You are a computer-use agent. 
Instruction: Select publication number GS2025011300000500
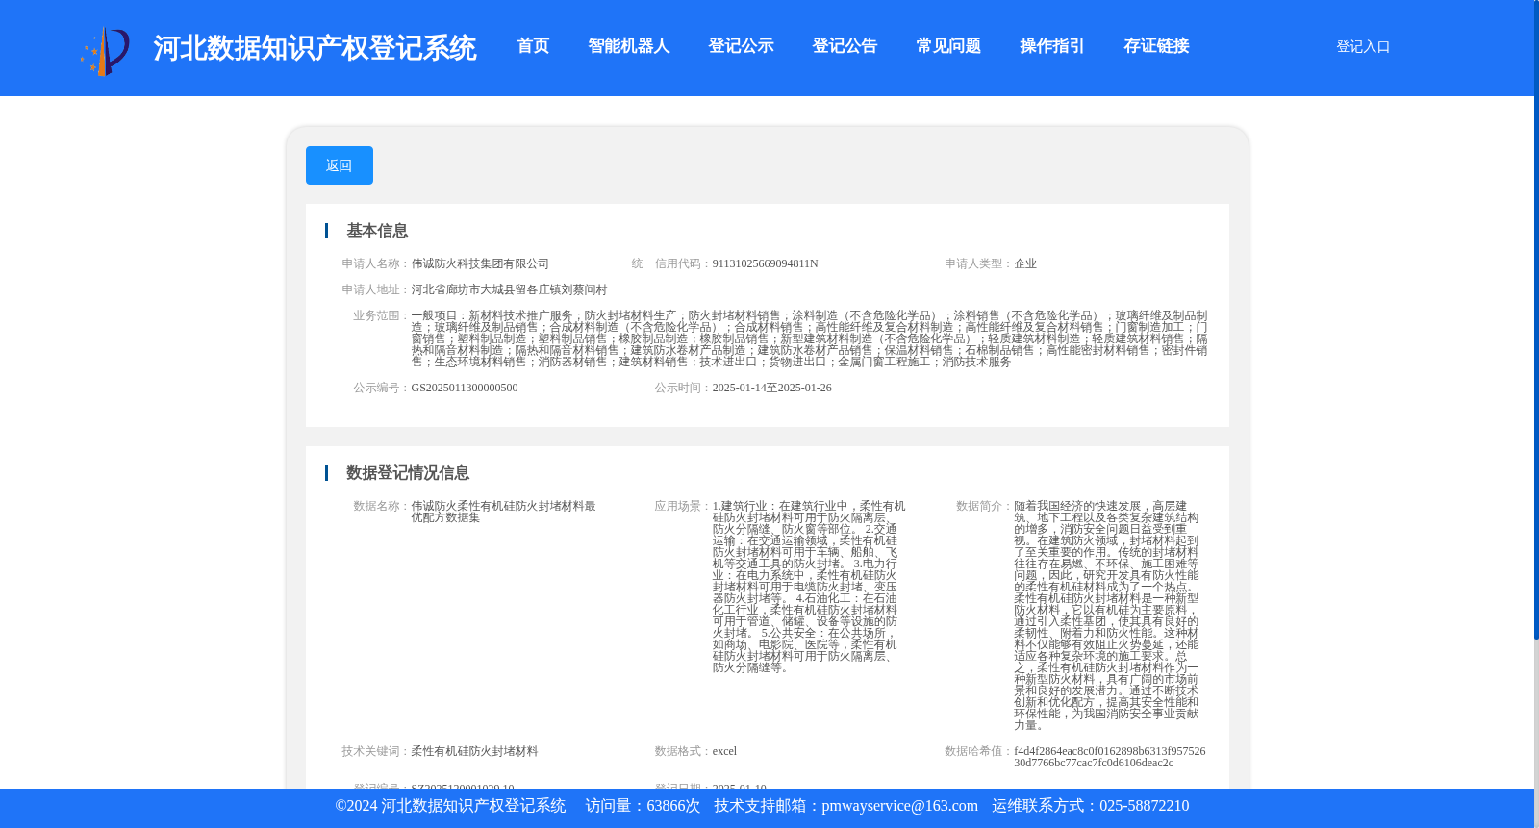[465, 388]
